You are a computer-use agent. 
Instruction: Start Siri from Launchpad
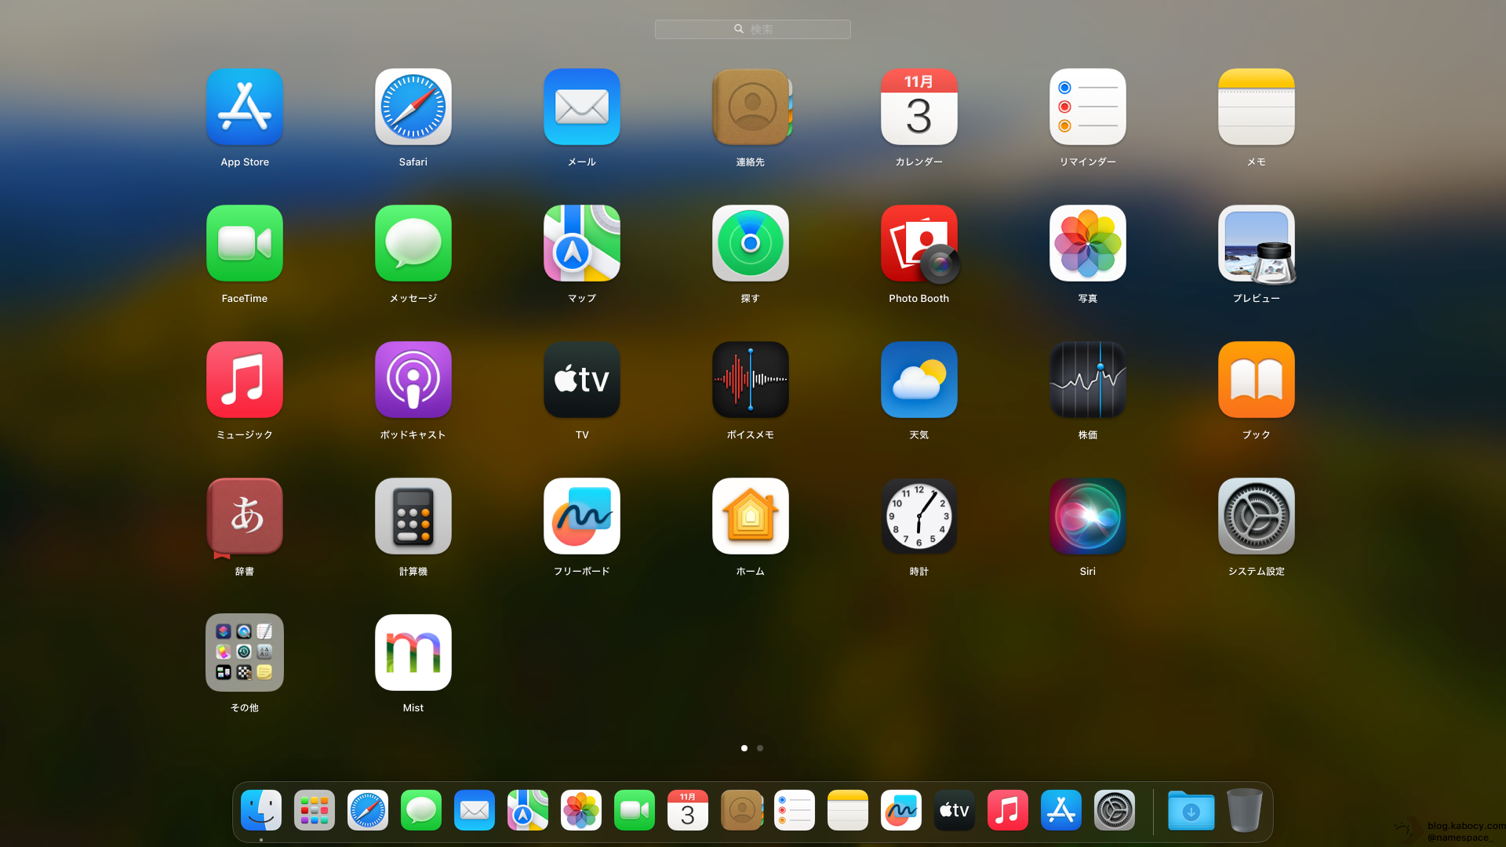click(1087, 516)
